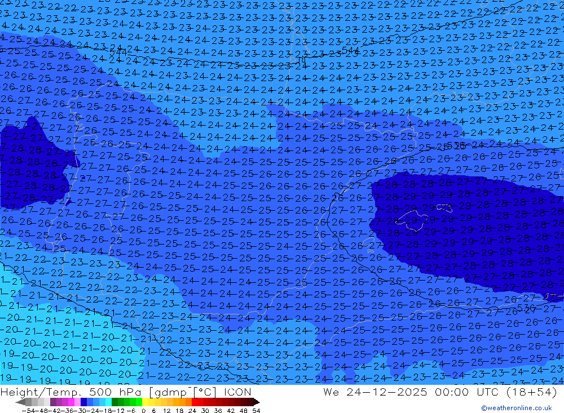Click the -54 label under the color scale
Screen dimensions: 564x413
[28, 411]
